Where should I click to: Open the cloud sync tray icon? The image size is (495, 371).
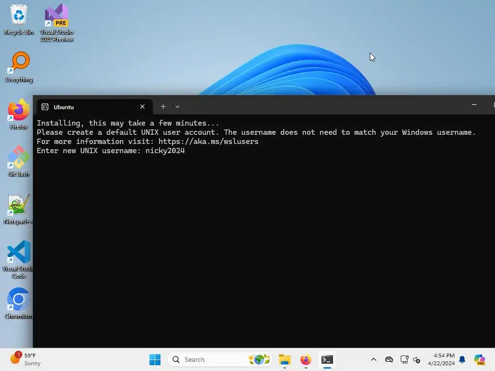pyautogui.click(x=389, y=359)
